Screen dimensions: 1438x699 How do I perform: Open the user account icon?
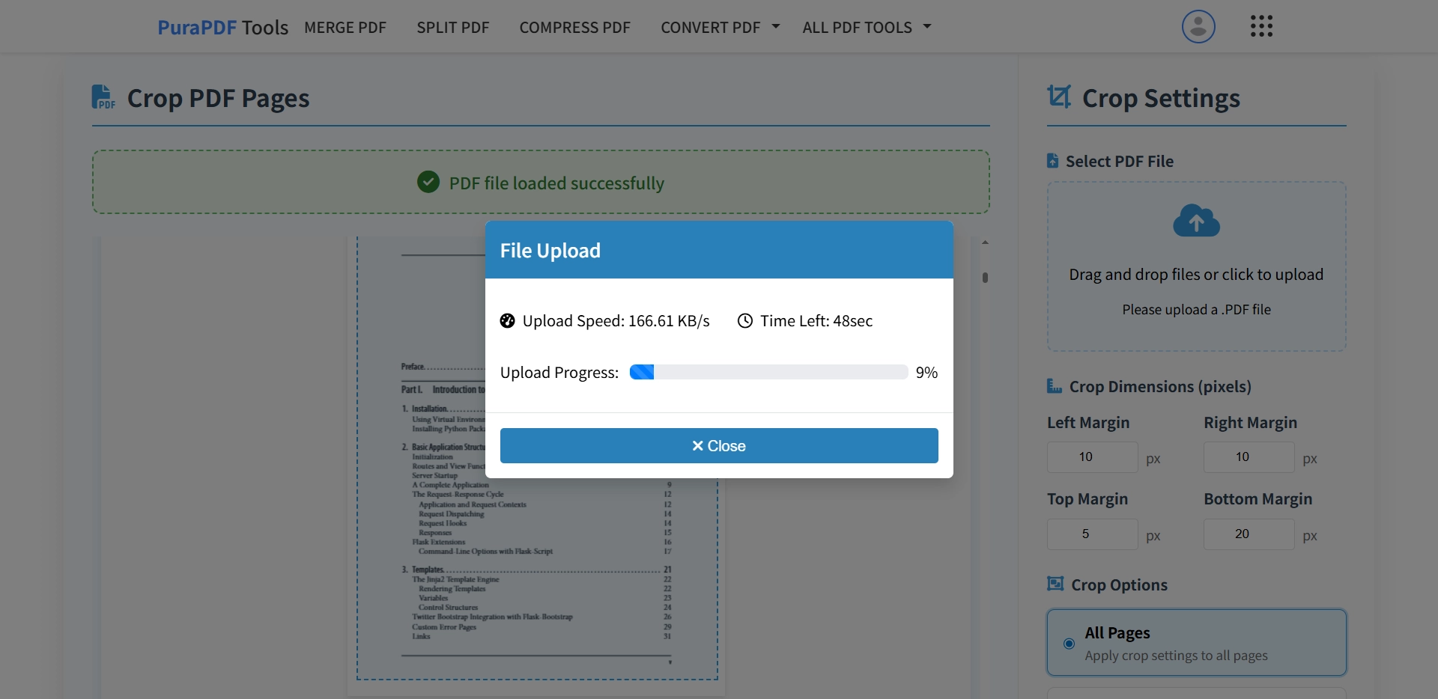pyautogui.click(x=1198, y=26)
